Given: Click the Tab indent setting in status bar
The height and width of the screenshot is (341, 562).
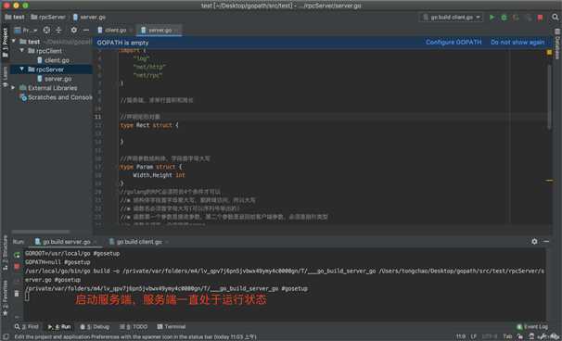Looking at the screenshot, I should click(x=507, y=336).
